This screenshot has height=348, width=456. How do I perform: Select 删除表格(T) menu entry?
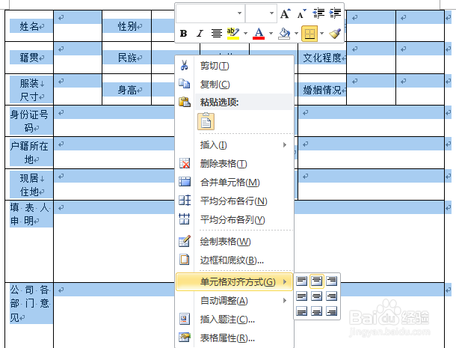235,164
